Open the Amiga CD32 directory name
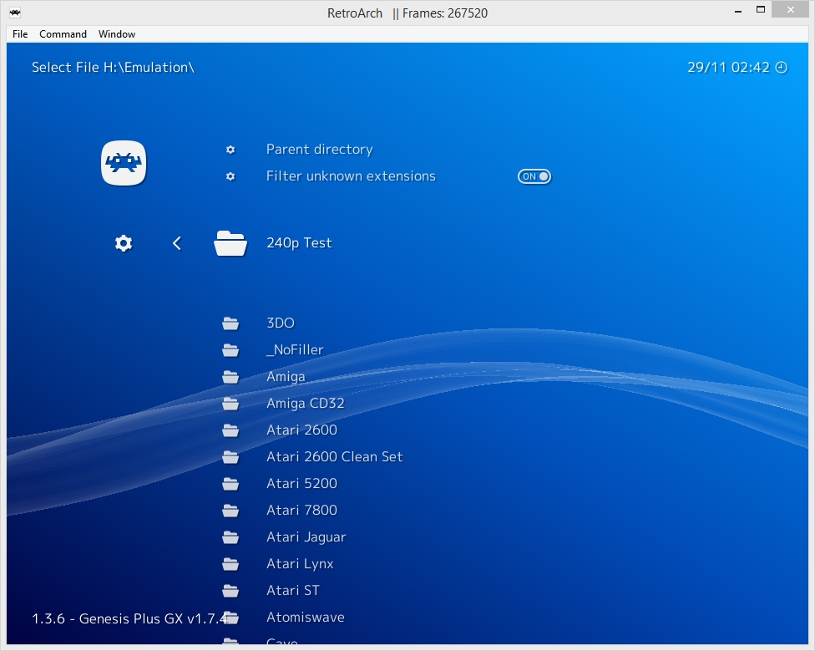815x651 pixels. click(306, 403)
